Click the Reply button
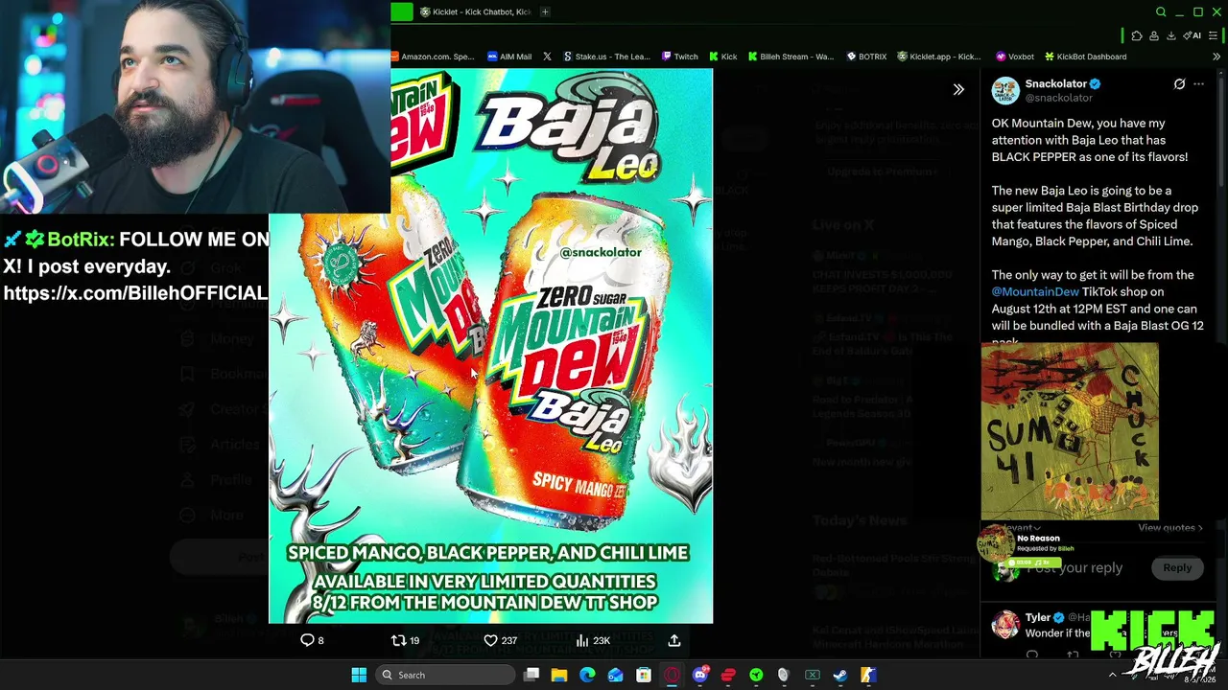1228x690 pixels. (1177, 567)
